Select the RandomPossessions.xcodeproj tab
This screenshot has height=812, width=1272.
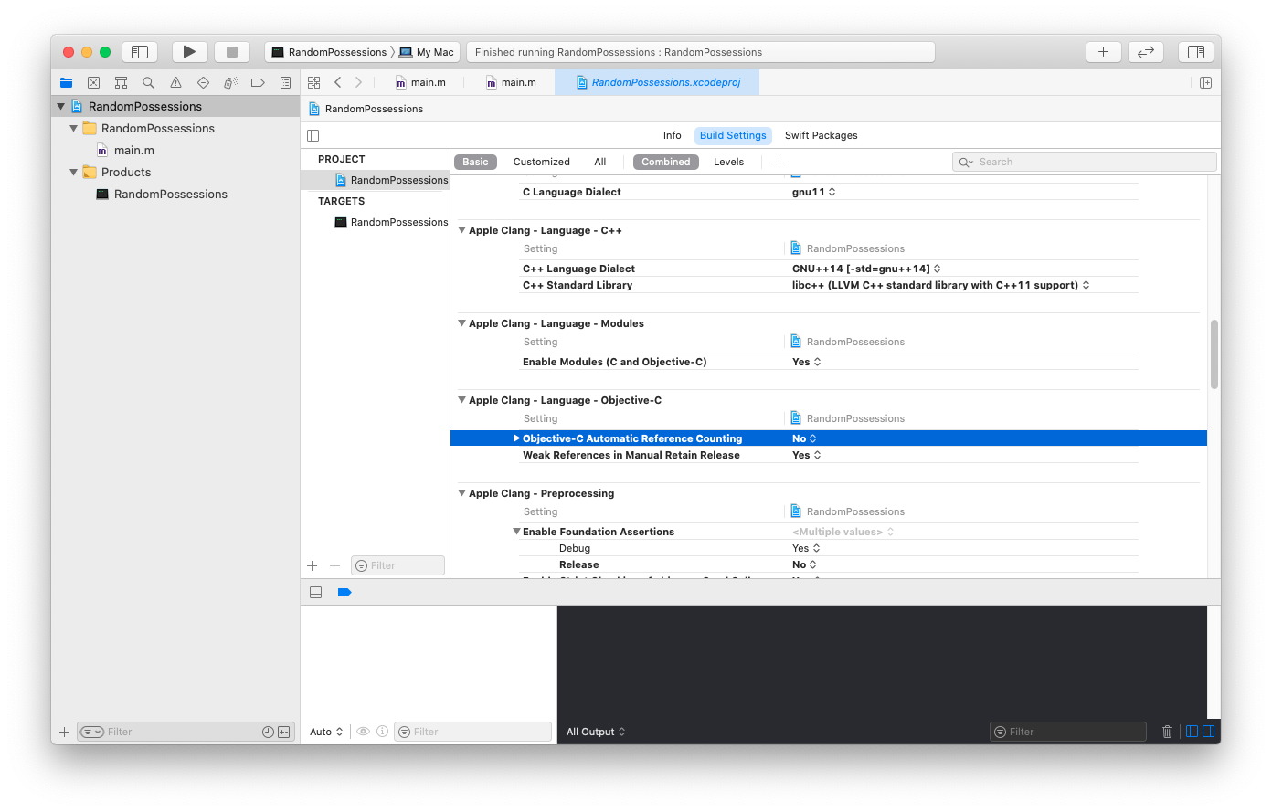[658, 82]
